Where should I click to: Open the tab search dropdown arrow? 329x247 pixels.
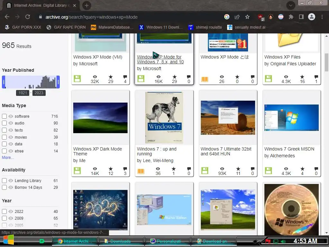290,5
